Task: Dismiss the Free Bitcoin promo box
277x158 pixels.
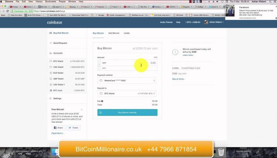Action: (x=82, y=109)
